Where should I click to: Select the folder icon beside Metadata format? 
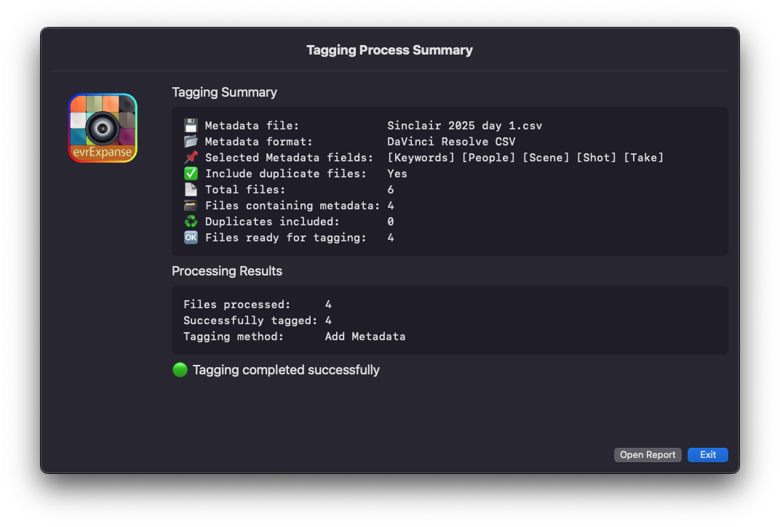coord(191,142)
